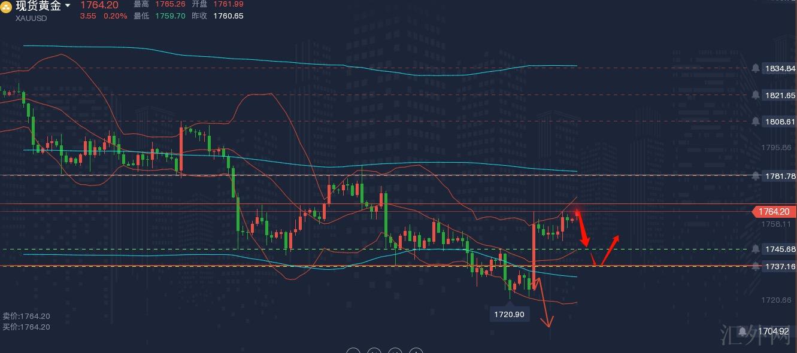Image resolution: width=797 pixels, height=353 pixels.
Task: Click the 1758.11 axis price label
Action: 776,224
